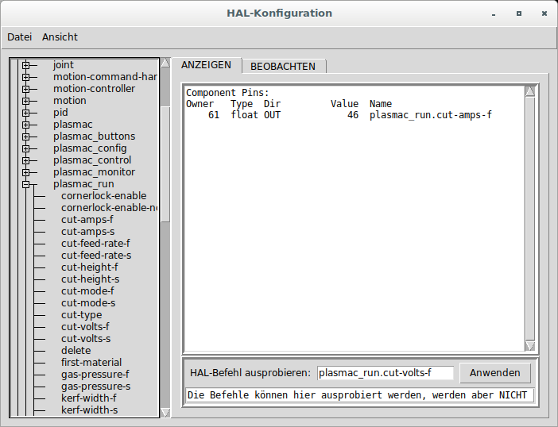
Task: Click the tree panel scrollbar thumb
Action: (x=165, y=163)
